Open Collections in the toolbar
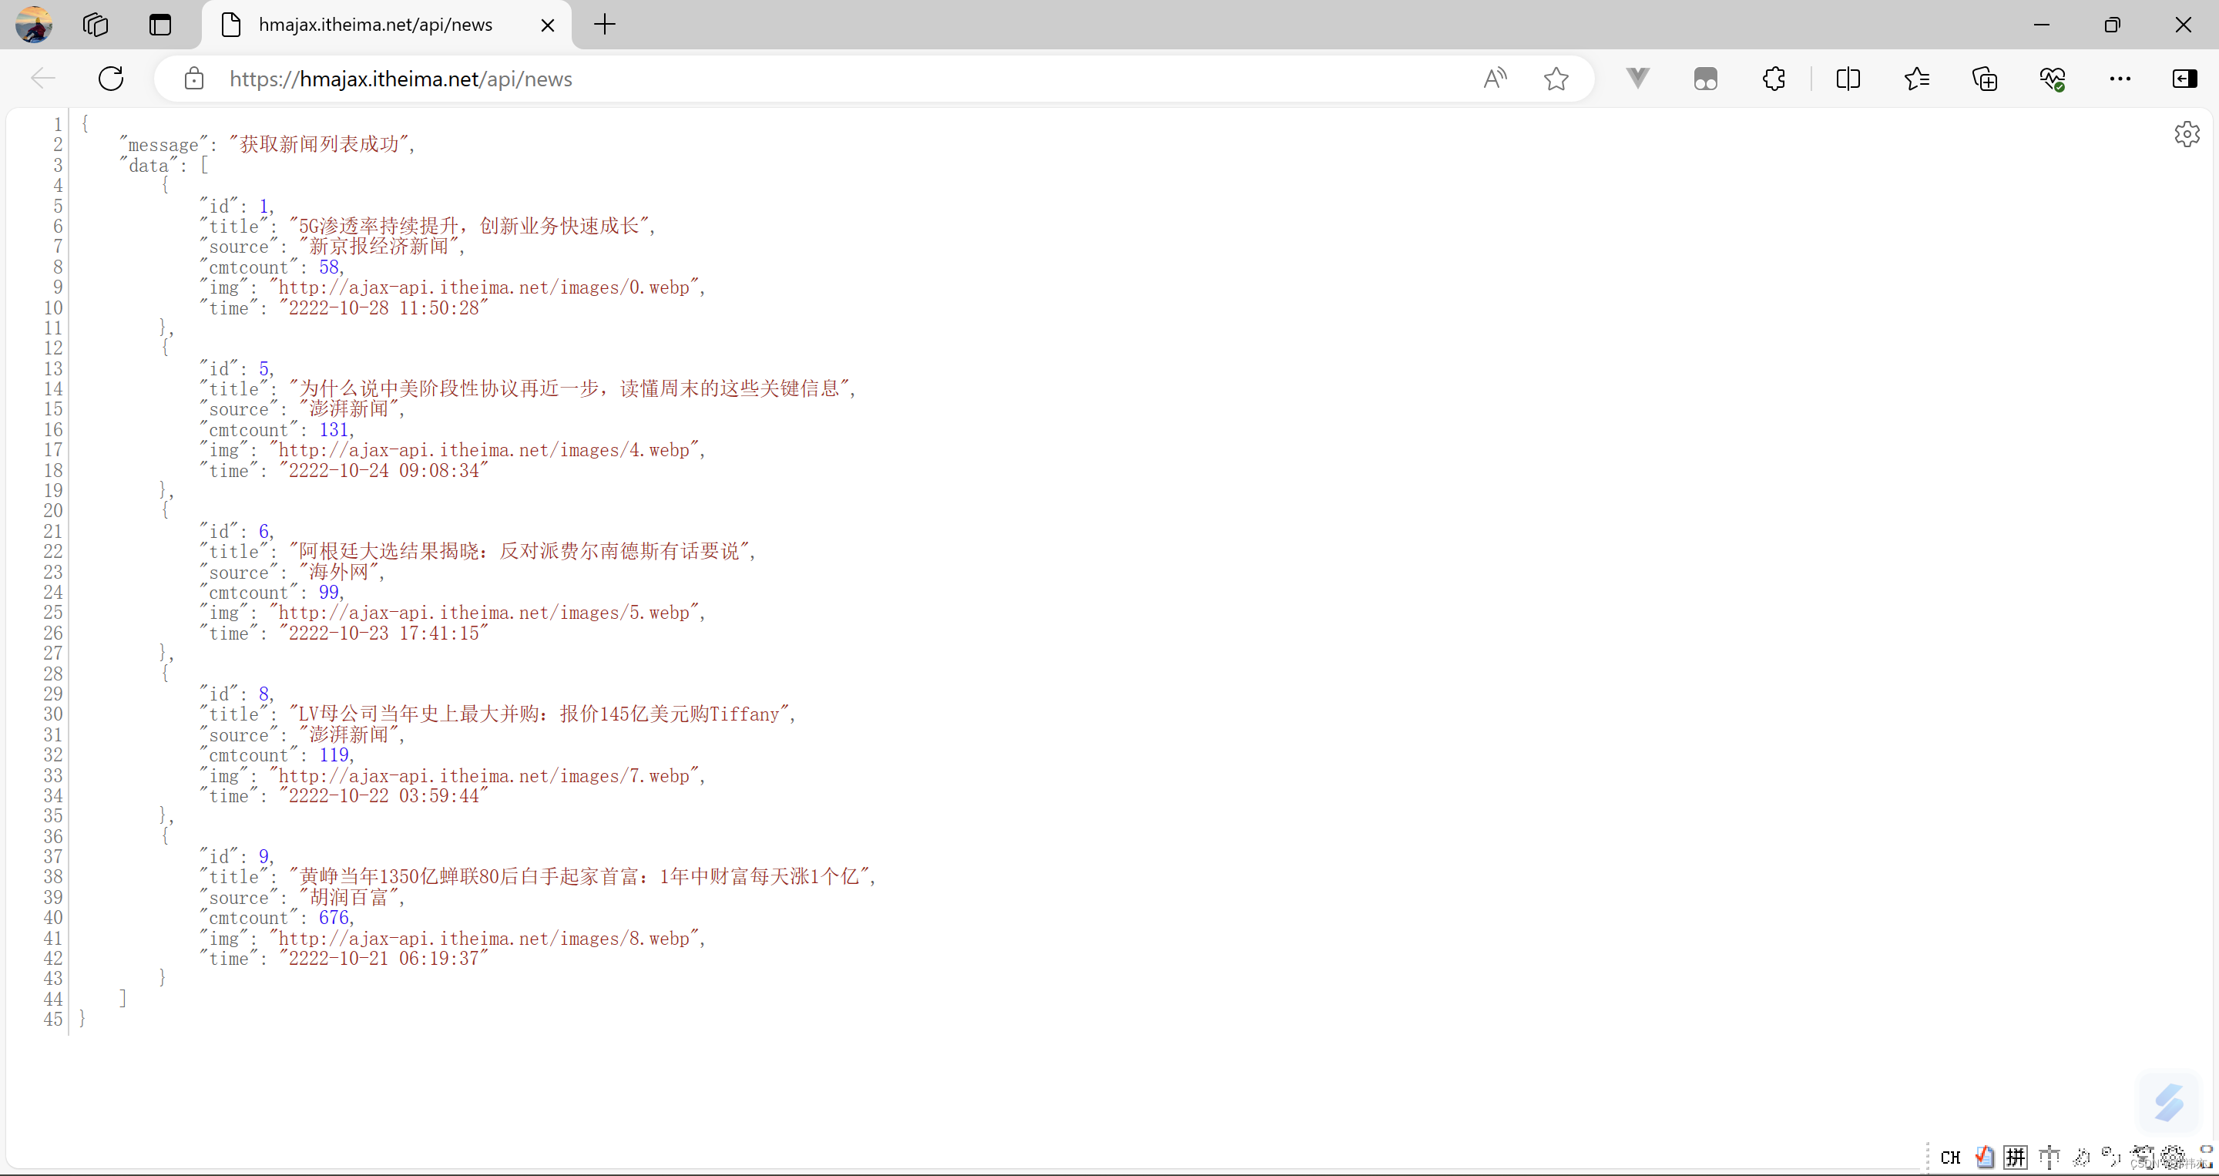This screenshot has height=1176, width=2219. coord(1984,79)
